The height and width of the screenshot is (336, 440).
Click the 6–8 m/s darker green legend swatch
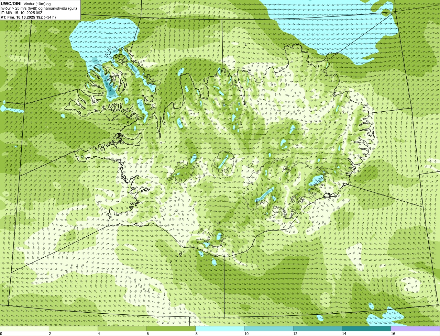coord(171,329)
